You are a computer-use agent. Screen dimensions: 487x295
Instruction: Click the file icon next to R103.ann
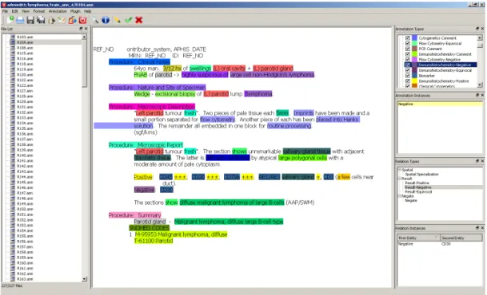(x=13, y=37)
